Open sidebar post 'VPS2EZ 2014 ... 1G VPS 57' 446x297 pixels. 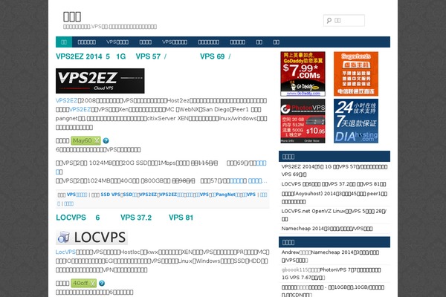pos(334,171)
